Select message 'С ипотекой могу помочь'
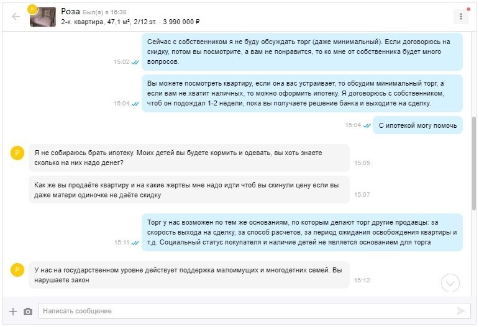Screen dimensions: 479x327 [x=417, y=125]
